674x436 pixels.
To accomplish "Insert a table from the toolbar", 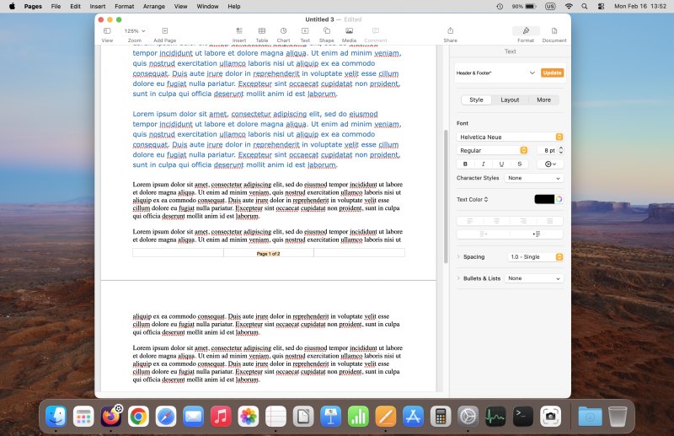I will [x=262, y=31].
